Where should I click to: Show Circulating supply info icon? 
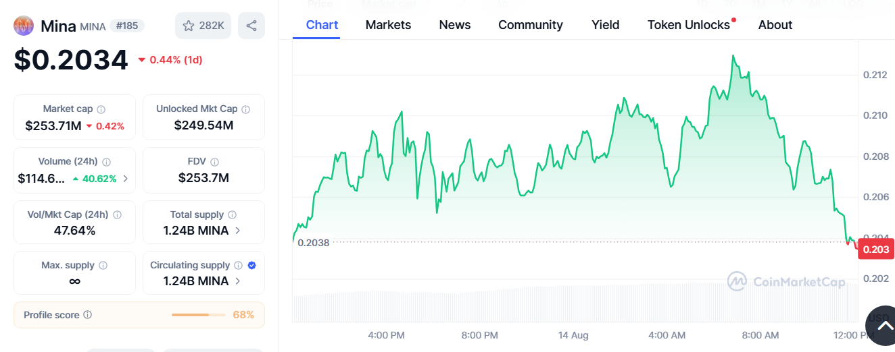point(239,266)
